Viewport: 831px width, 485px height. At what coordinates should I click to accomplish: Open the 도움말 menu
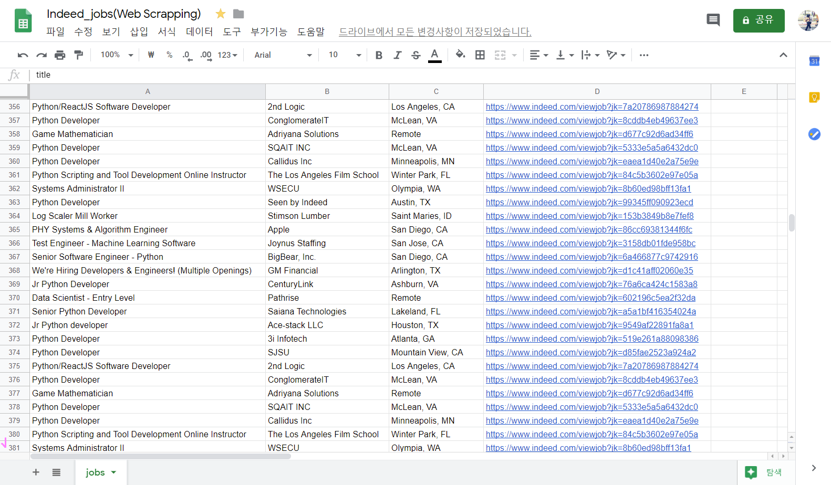point(311,31)
